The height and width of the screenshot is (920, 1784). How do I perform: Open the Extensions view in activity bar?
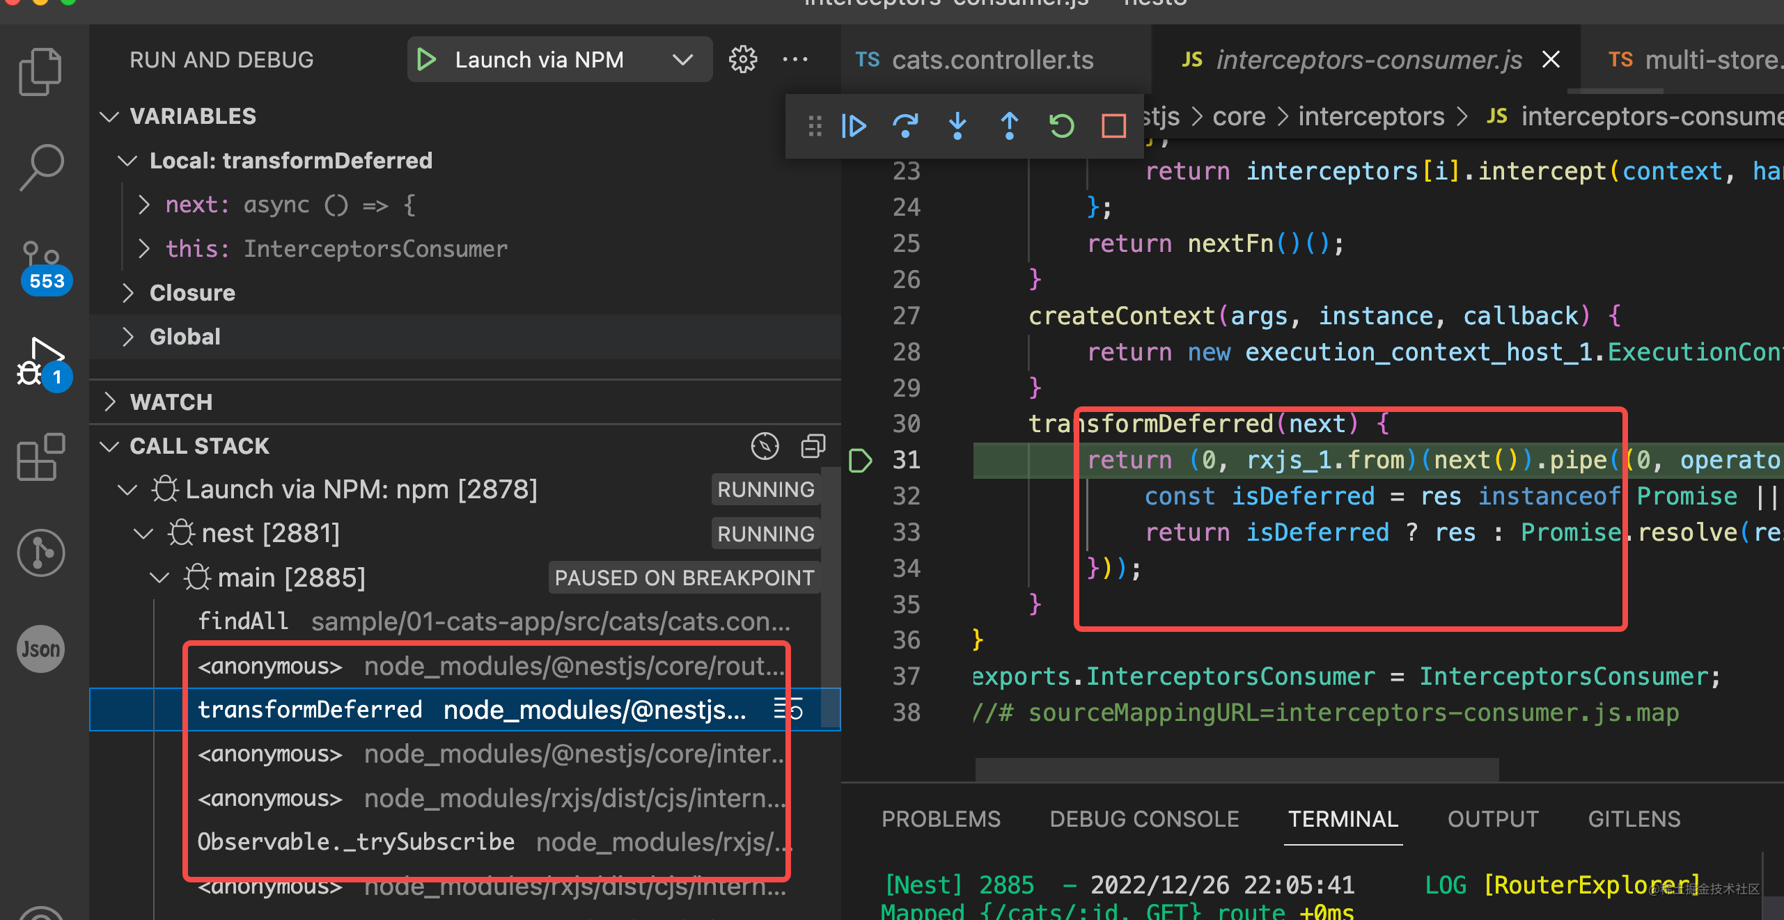(x=40, y=457)
